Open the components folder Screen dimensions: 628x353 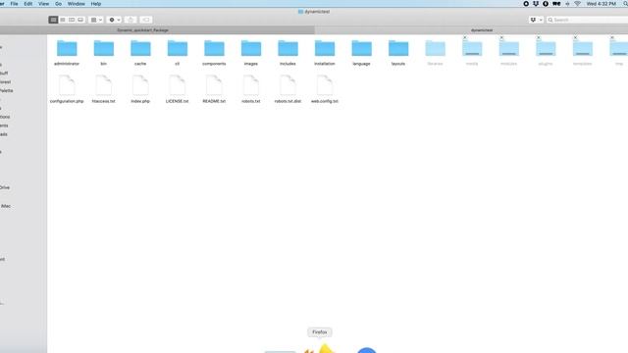[x=214, y=48]
